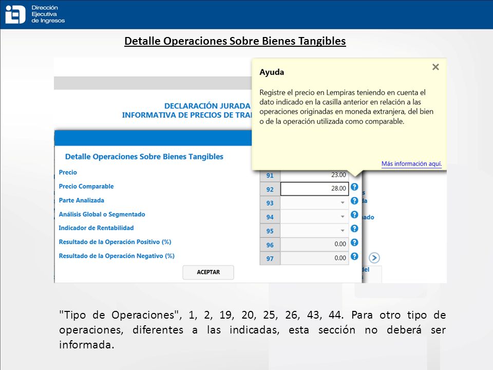Click Precio field showing 23.00
The width and height of the screenshot is (493, 370).
pyautogui.click(x=314, y=176)
